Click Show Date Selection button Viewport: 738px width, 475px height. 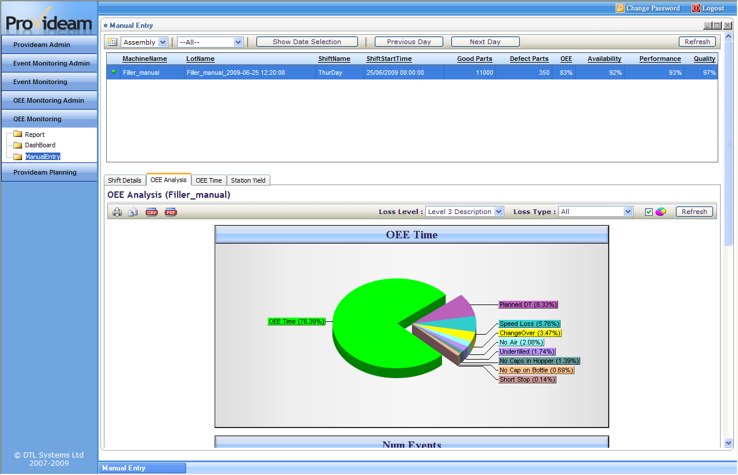point(307,42)
